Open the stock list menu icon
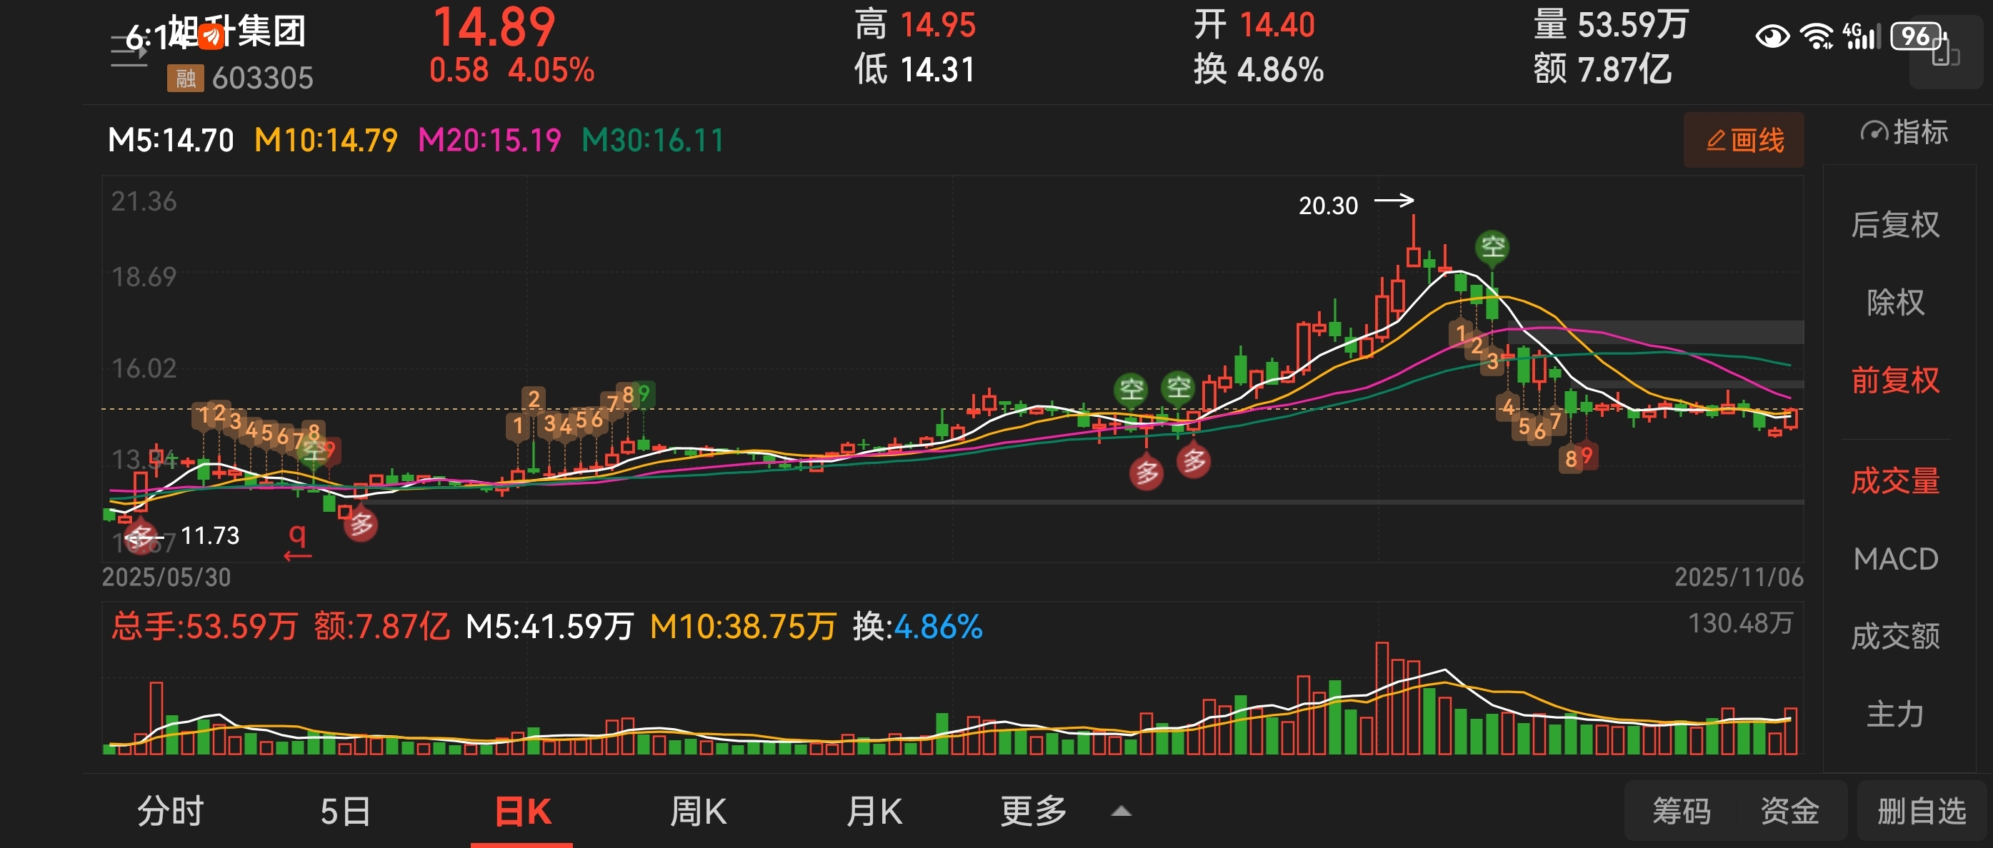The width and height of the screenshot is (1993, 848). pos(128,51)
